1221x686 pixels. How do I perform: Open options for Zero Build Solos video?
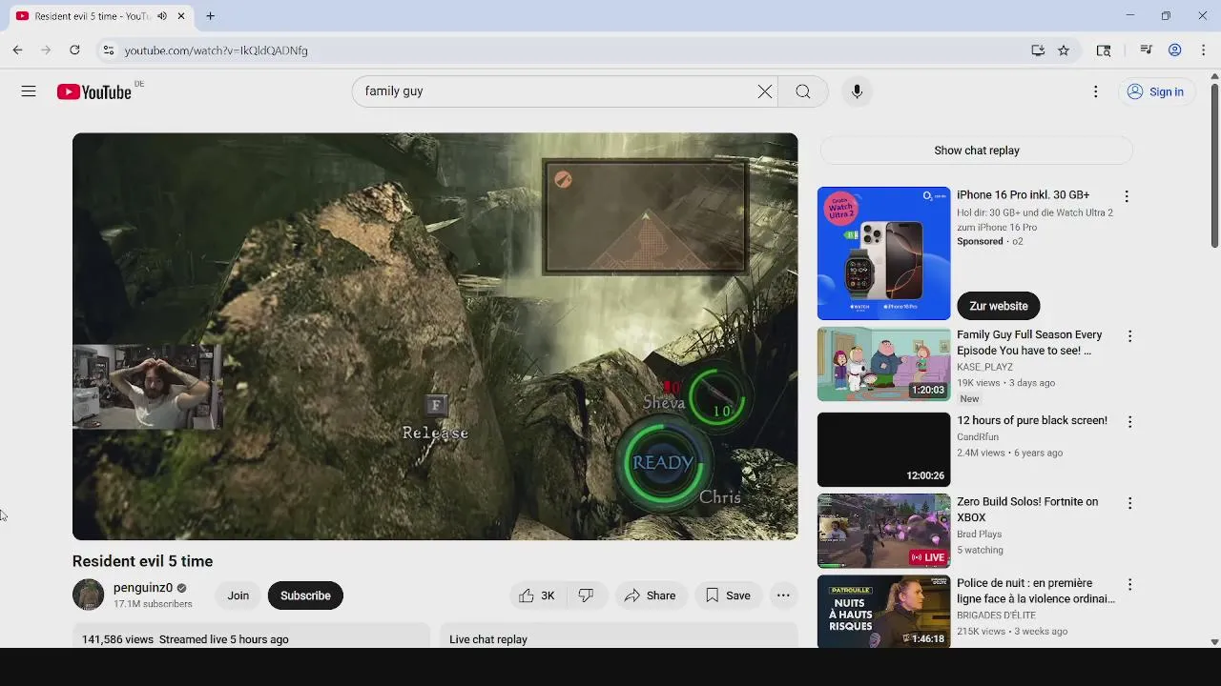pos(1129,503)
